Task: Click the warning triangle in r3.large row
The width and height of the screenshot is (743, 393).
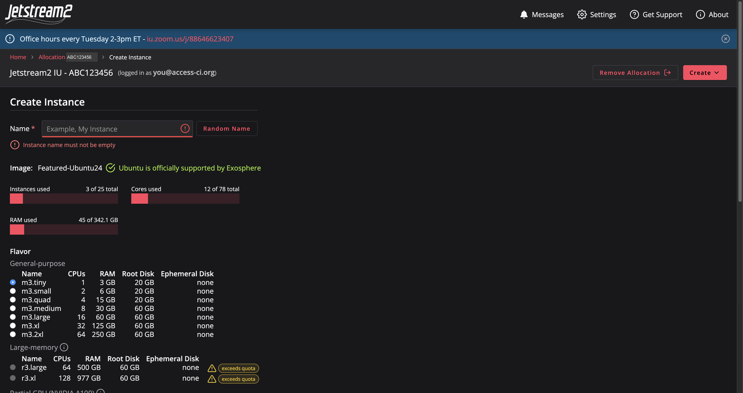Action: pos(212,368)
